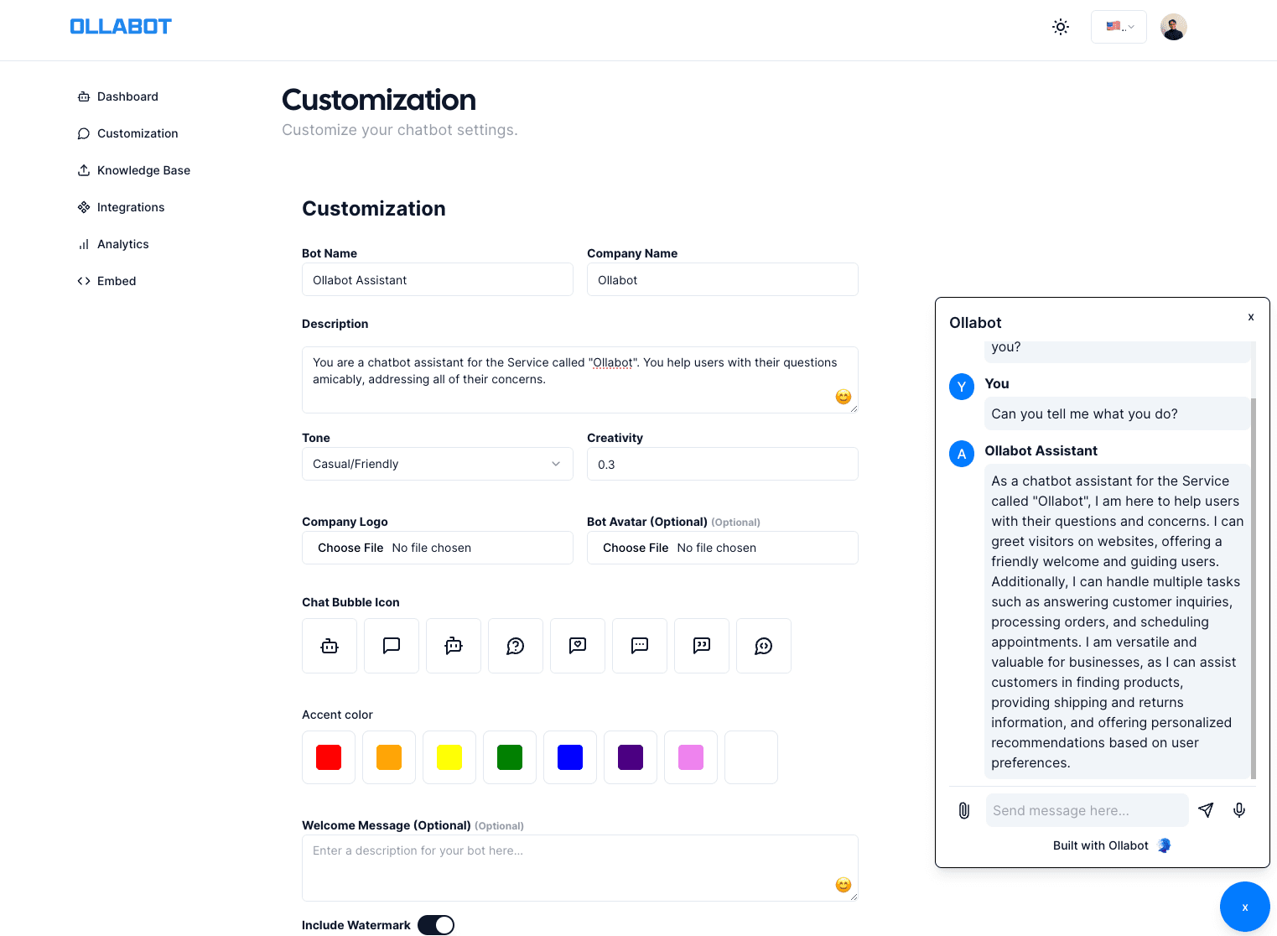Click the blue floating chat bubble button
This screenshot has height=936, width=1277.
(x=1245, y=907)
